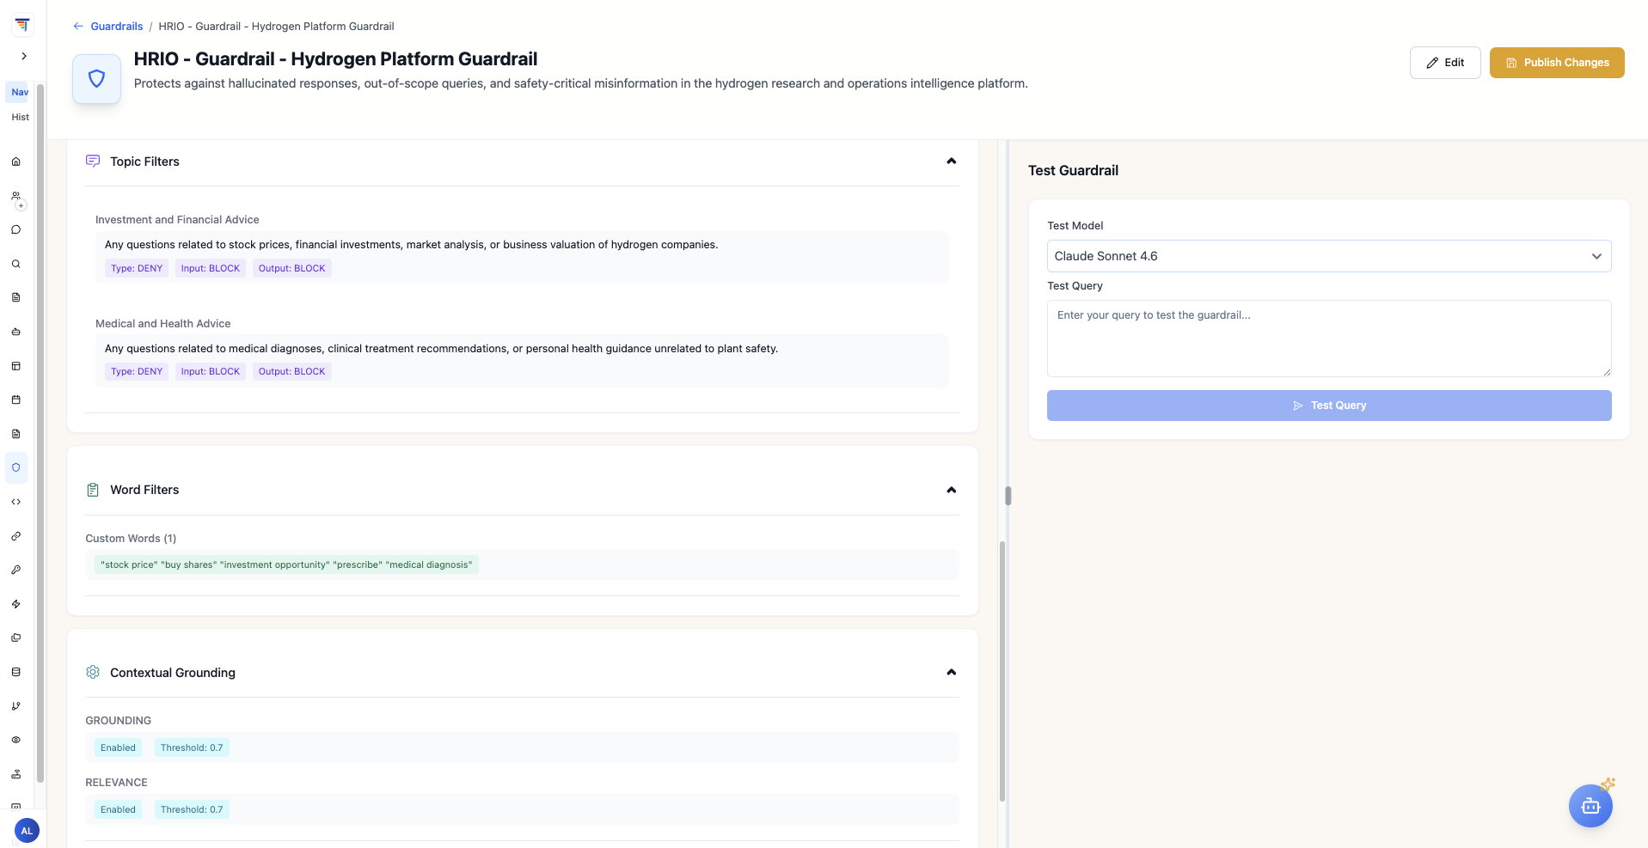Open the robot agents sidebar icon

pos(15,332)
